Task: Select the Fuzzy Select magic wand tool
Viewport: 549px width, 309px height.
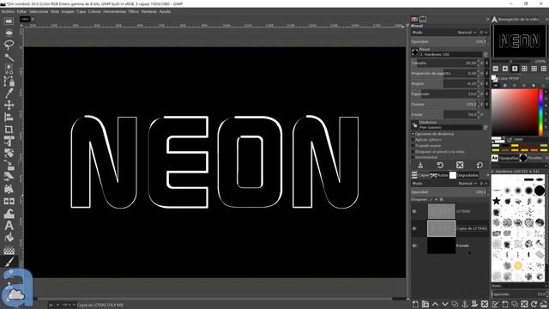Action: pos(9,57)
